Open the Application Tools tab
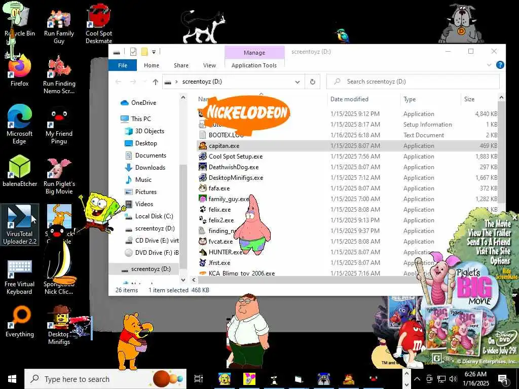 [254, 65]
